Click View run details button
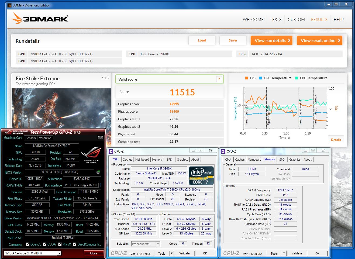Viewport: 355px width, 259px height. [271, 40]
